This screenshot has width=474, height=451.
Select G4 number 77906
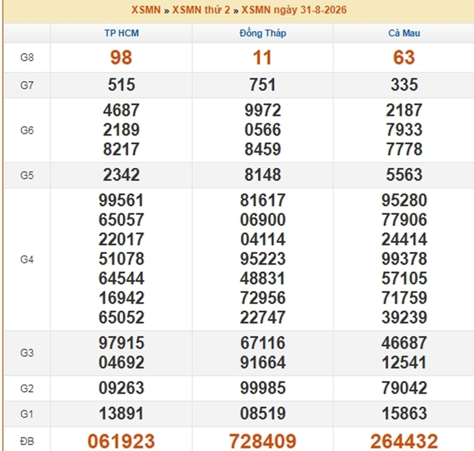[x=404, y=220]
